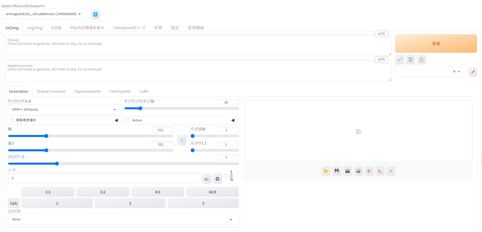Image resolution: width=482 pixels, height=232 pixels.
Task: Send the image to the img2img tab
Action: [x=358, y=171]
